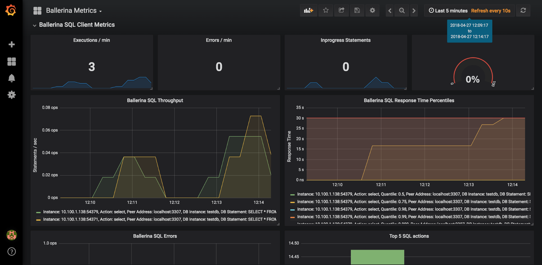Refresh the dashboard now

click(523, 11)
